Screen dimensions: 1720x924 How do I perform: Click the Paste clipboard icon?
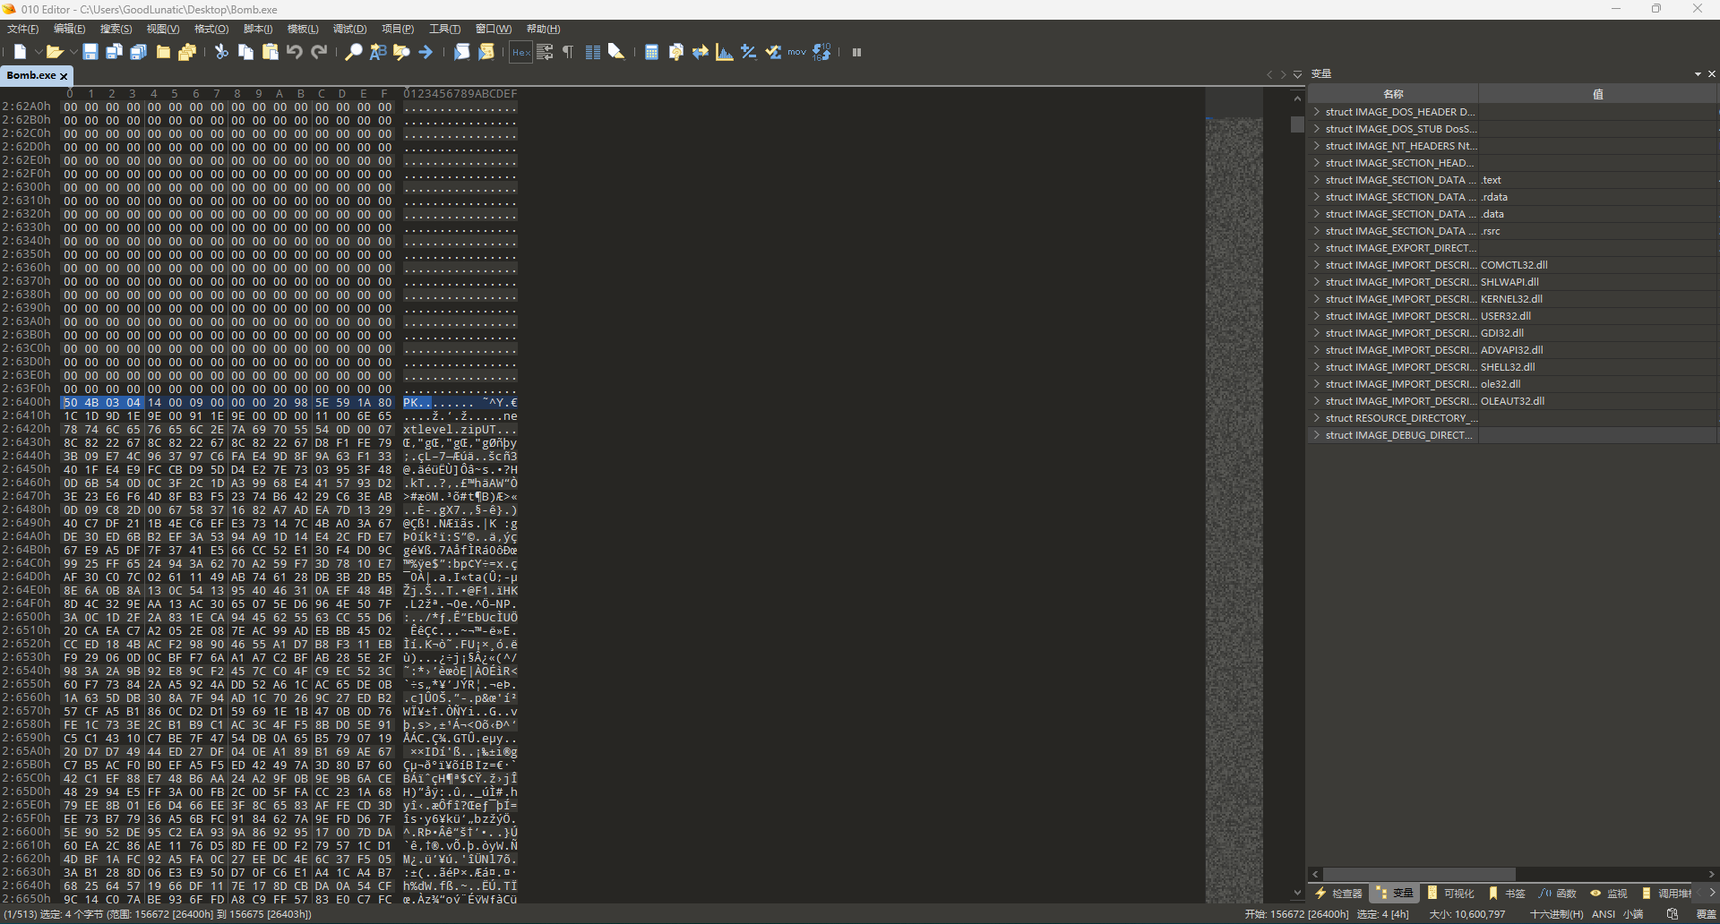tap(270, 52)
